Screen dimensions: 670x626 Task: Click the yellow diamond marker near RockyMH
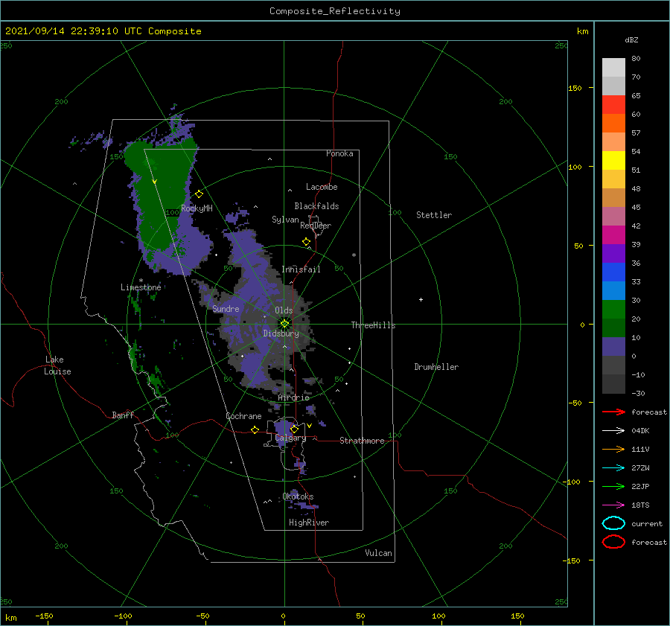point(199,194)
